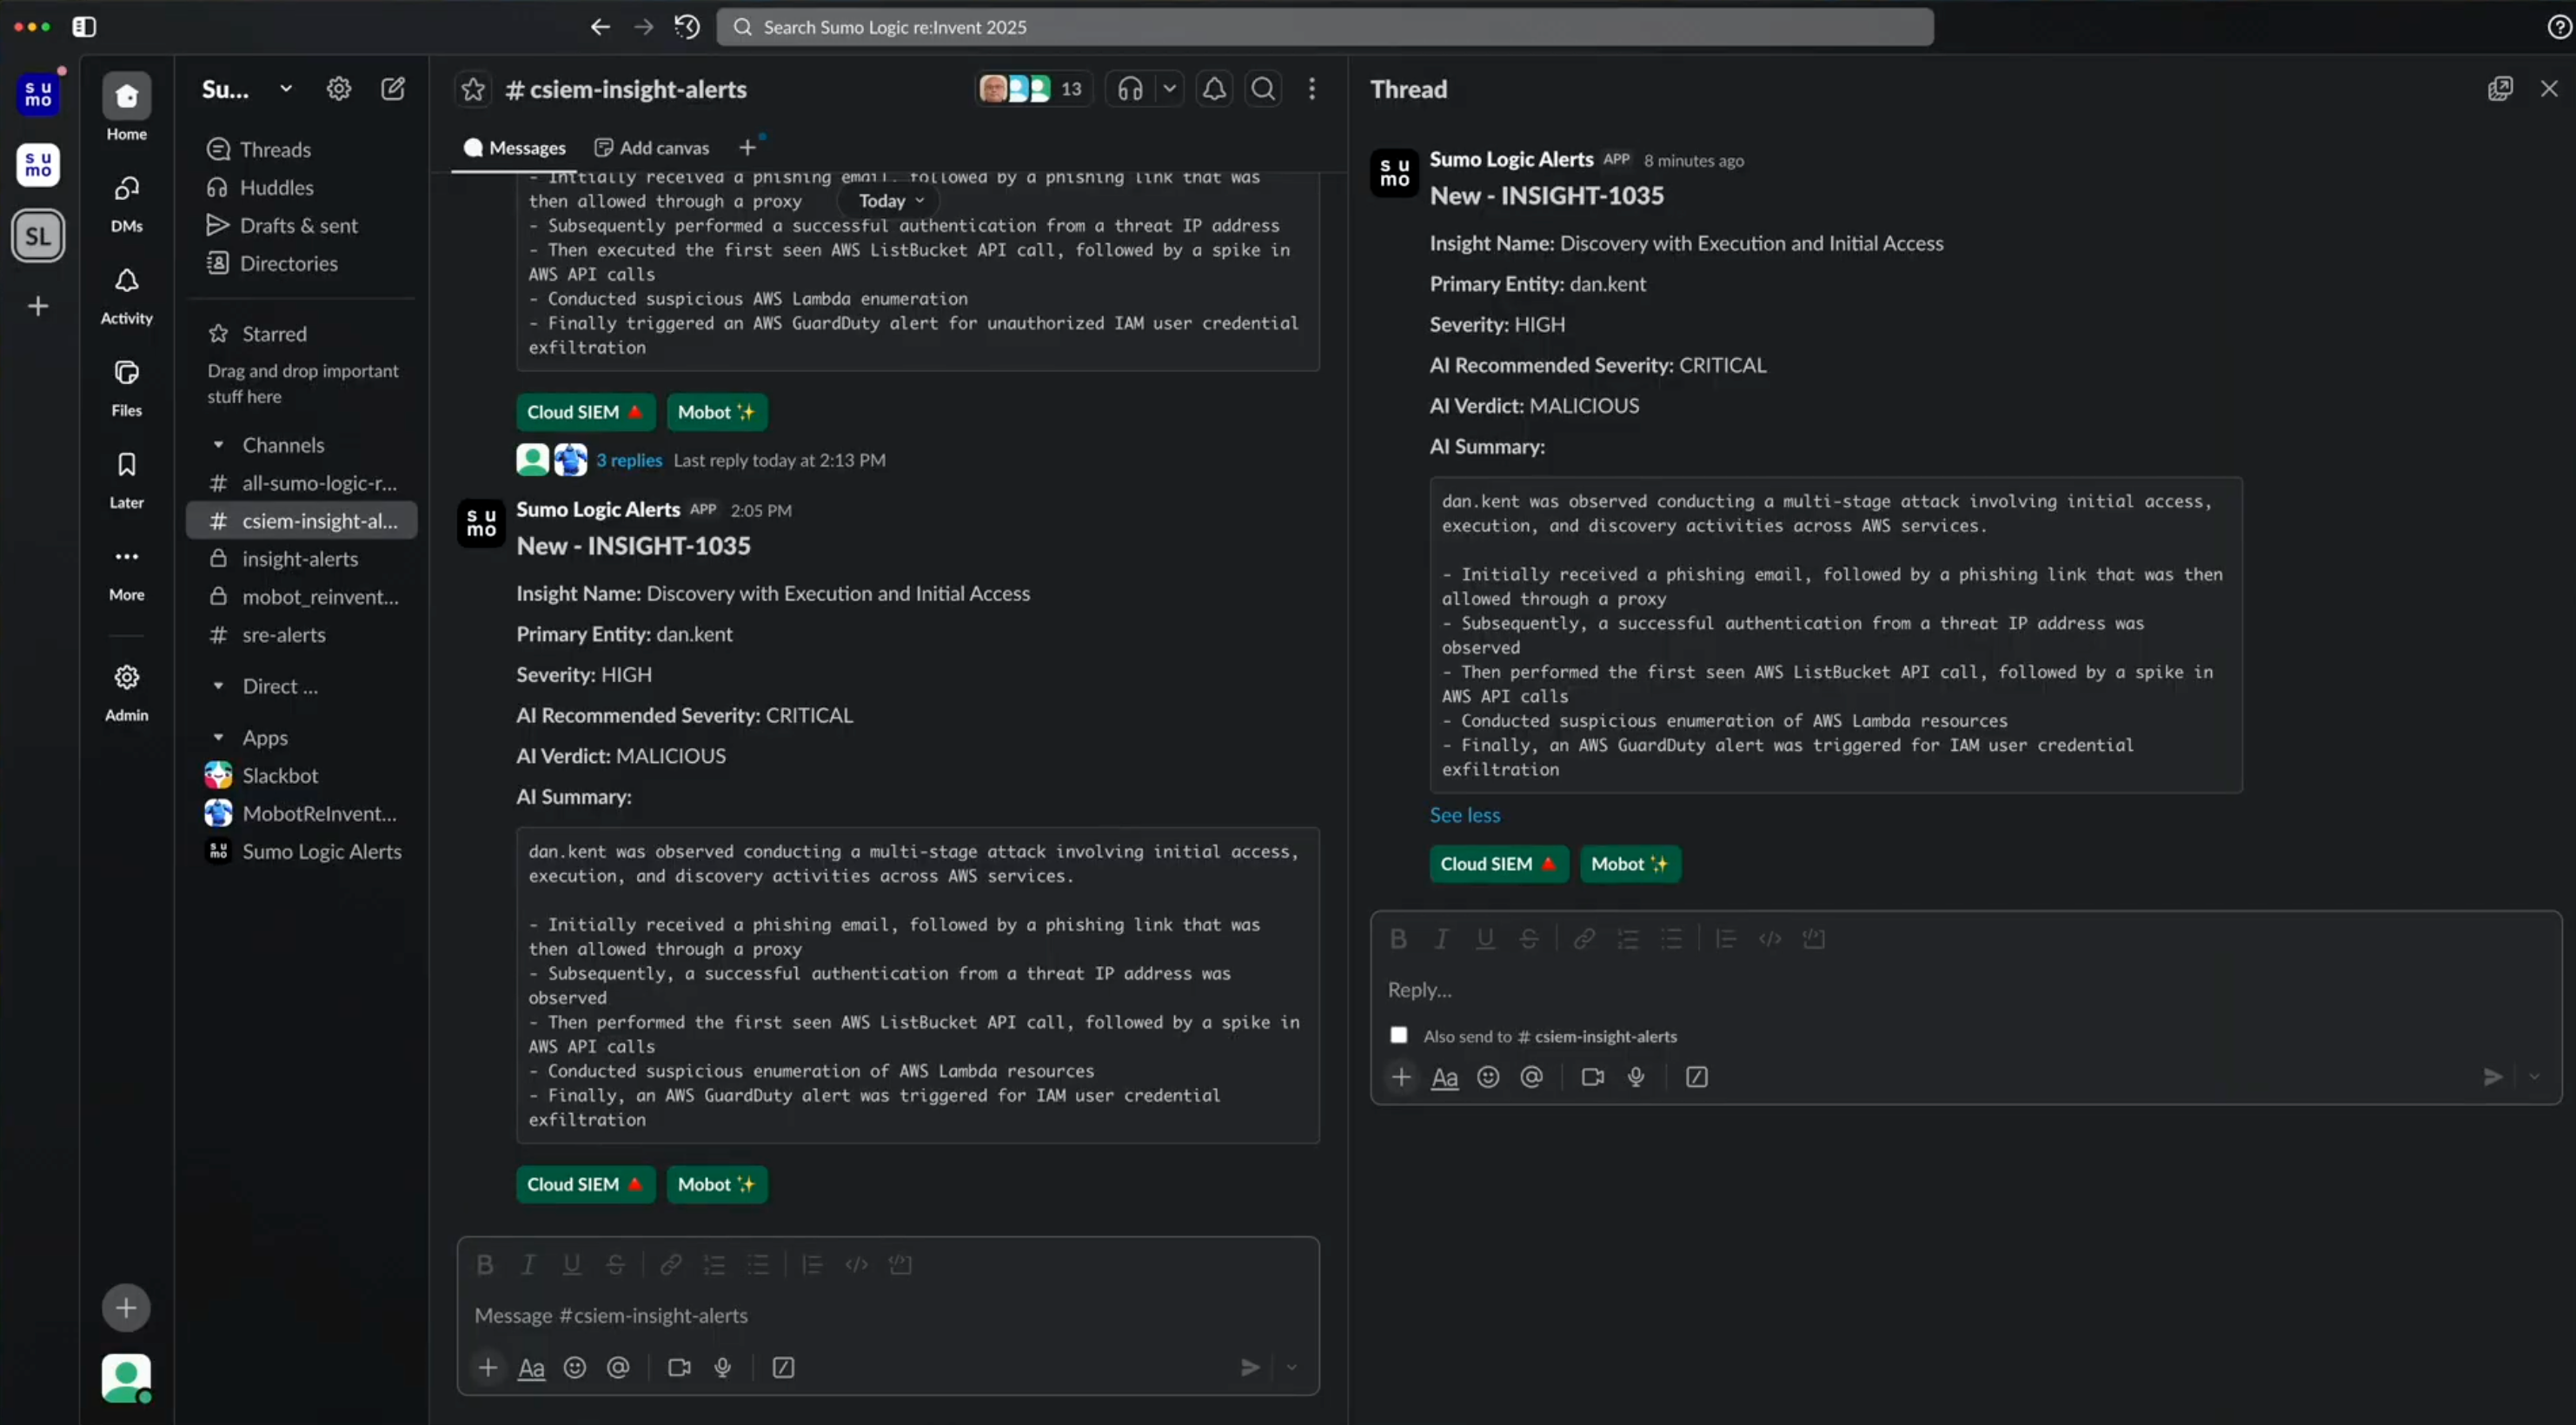Open channel notification bell settings
2576x1425 pixels.
tap(1213, 89)
